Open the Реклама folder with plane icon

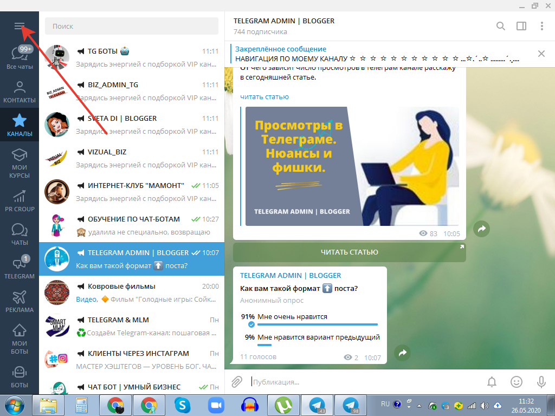[x=20, y=302]
